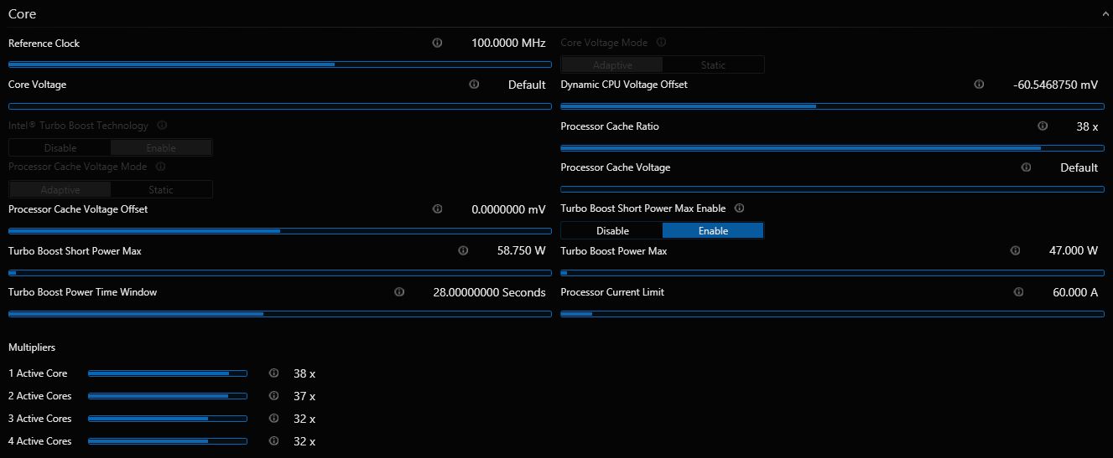Click the 100.0000 MHz reference clock value
The image size is (1113, 458).
point(508,43)
